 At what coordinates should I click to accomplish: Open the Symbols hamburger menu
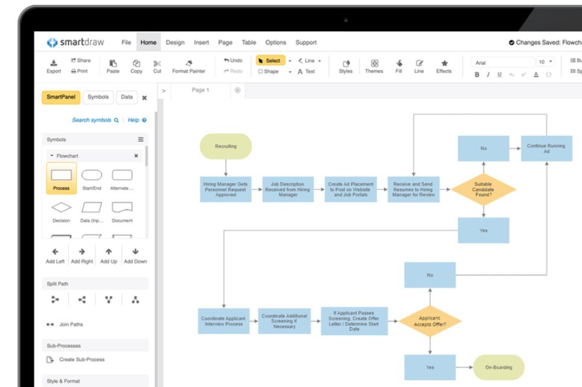[141, 139]
